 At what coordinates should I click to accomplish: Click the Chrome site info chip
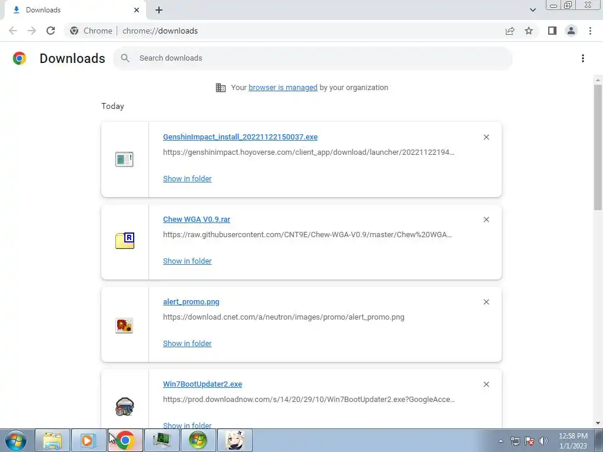click(x=91, y=31)
